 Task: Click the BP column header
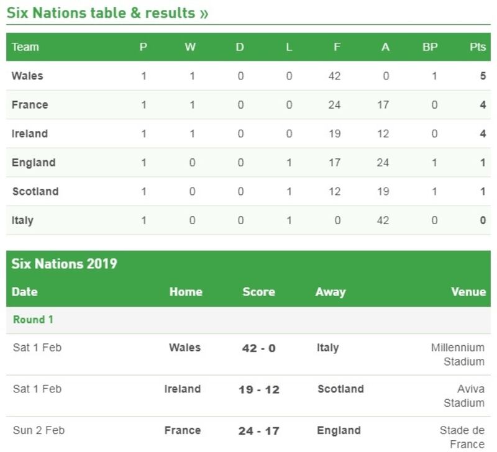pyautogui.click(x=430, y=47)
